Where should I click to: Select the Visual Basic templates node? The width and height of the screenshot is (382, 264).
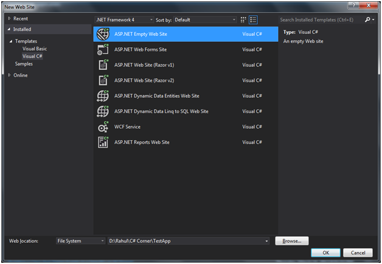tap(35, 49)
